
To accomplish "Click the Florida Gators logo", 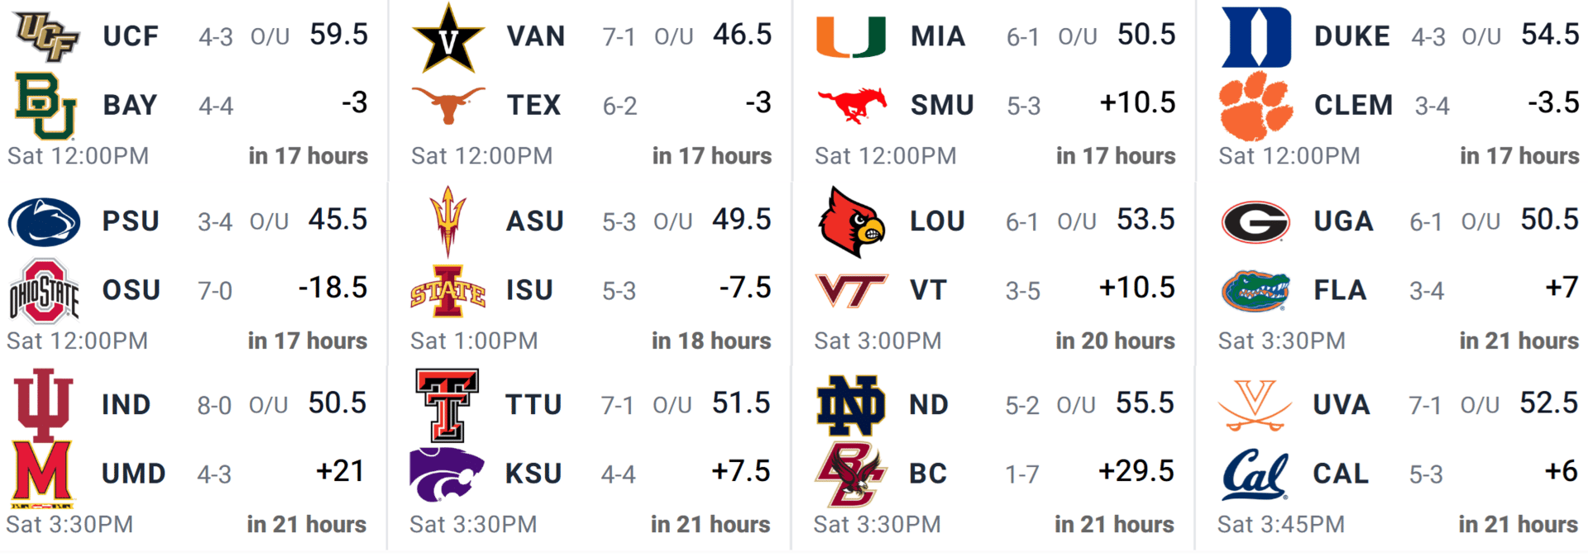I will (1255, 291).
